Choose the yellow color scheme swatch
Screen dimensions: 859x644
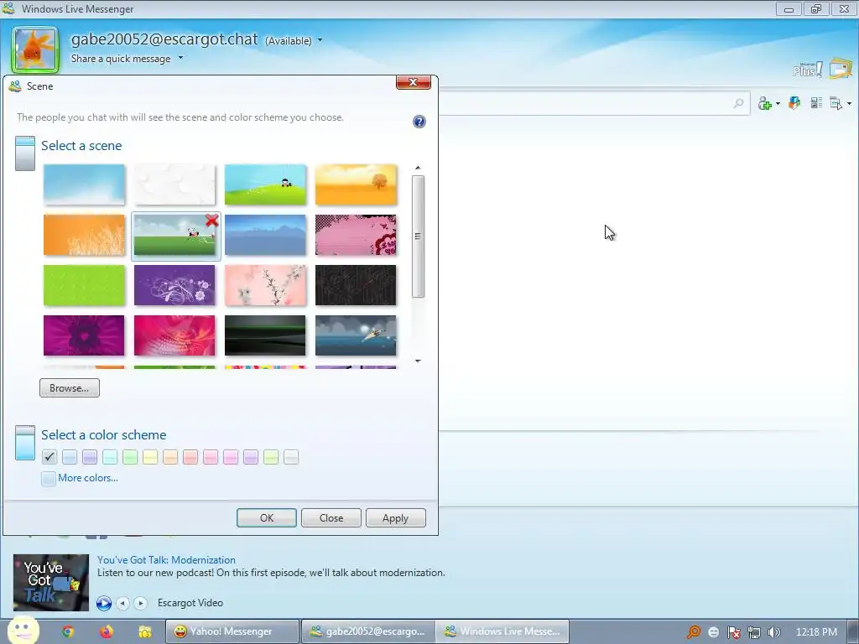click(x=150, y=457)
